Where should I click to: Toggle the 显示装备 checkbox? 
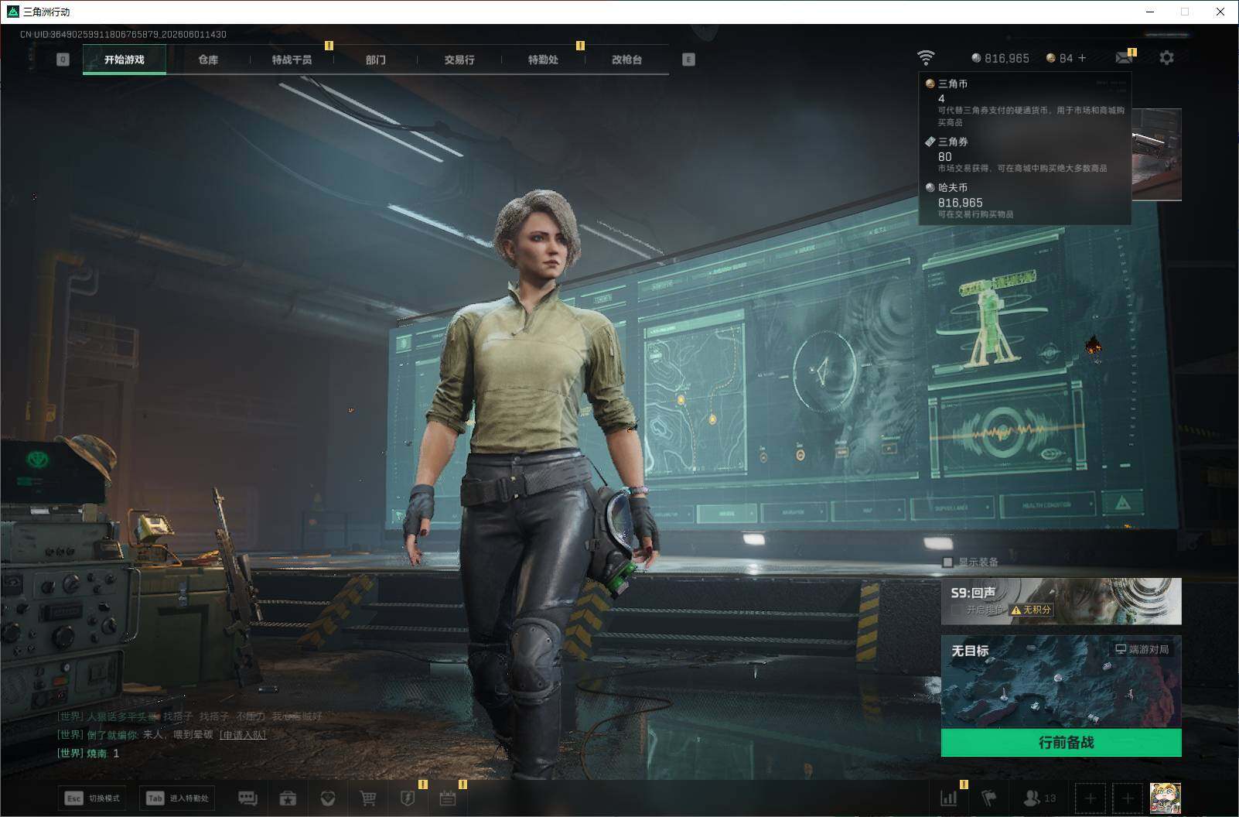(947, 562)
